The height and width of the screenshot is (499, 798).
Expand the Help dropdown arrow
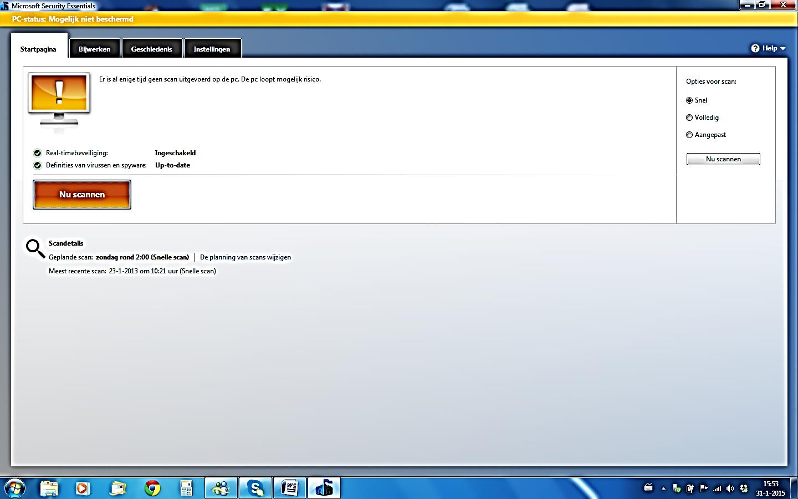point(783,49)
